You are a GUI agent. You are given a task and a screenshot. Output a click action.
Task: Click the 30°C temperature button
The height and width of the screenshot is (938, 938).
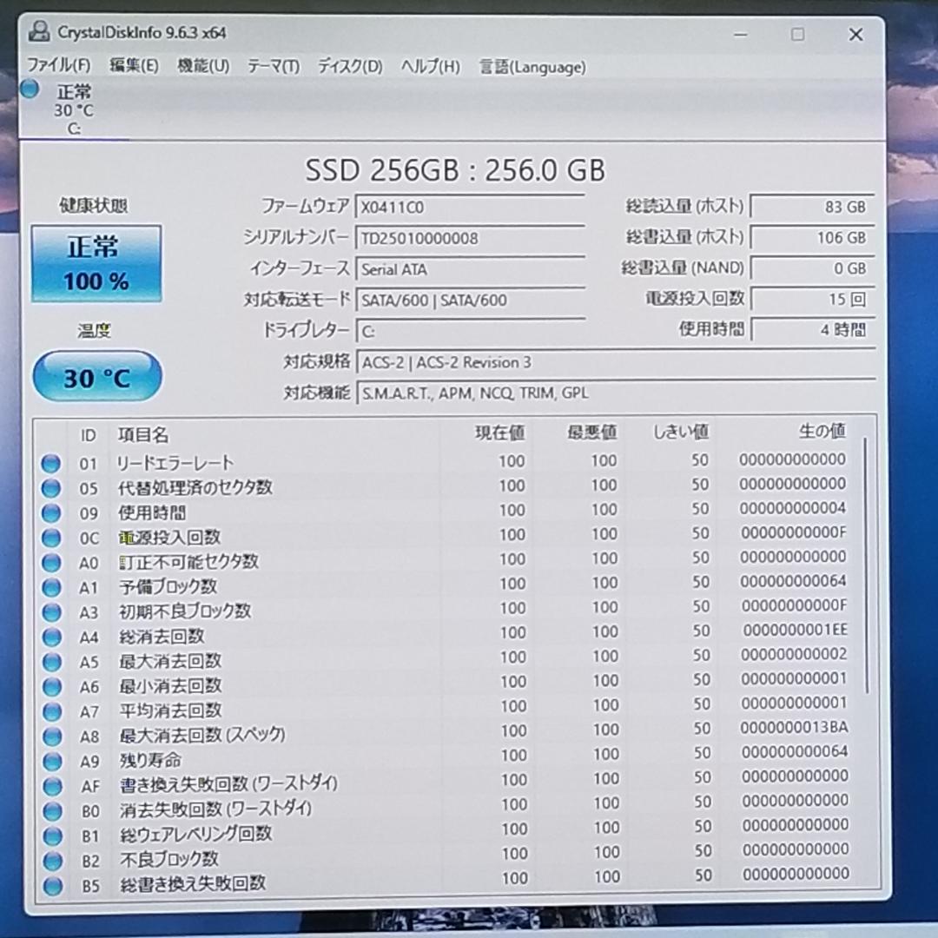click(96, 376)
